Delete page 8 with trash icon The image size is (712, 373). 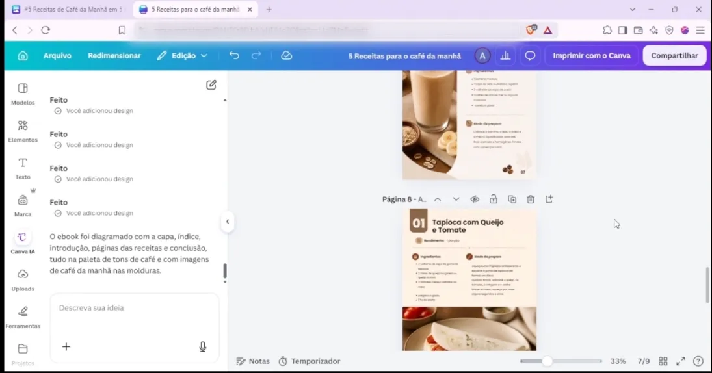pyautogui.click(x=531, y=199)
